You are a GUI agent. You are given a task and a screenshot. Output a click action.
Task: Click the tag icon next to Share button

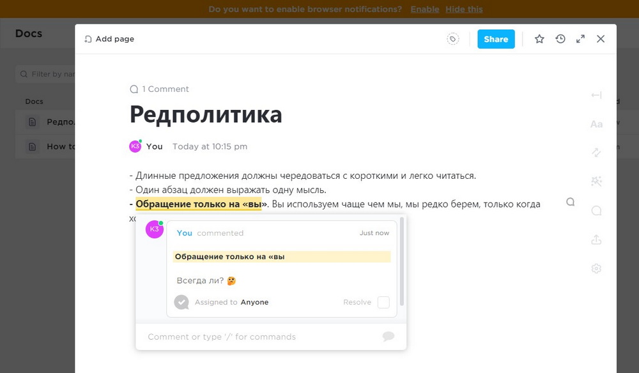(x=452, y=38)
